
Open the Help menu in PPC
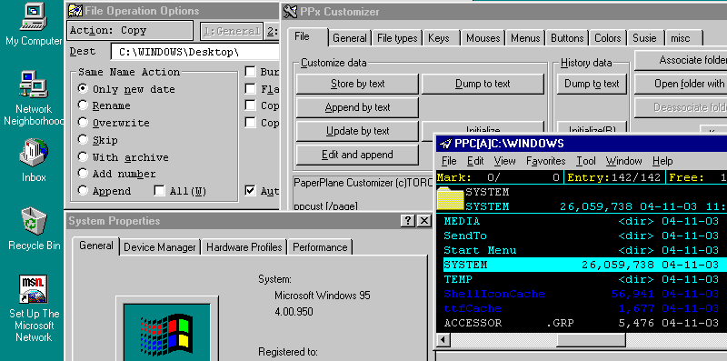[x=662, y=161]
